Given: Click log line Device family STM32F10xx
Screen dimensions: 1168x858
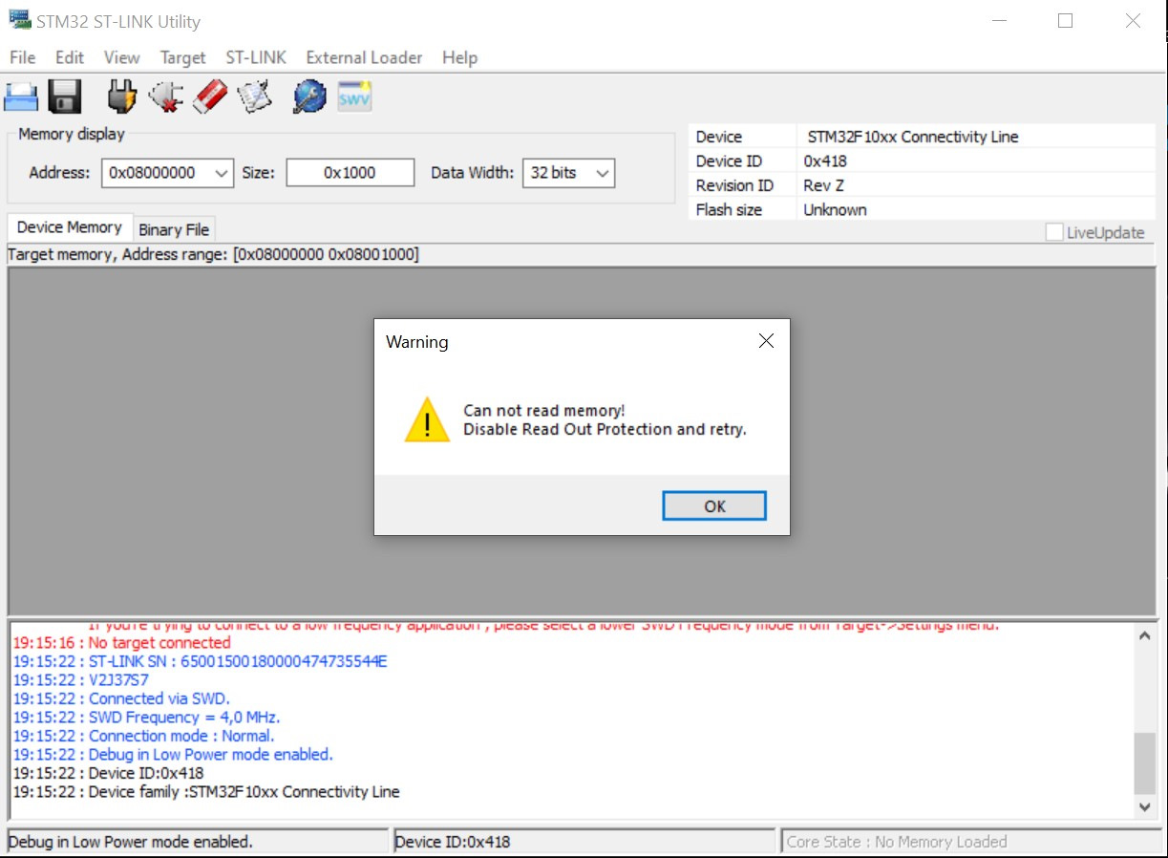Looking at the screenshot, I should coord(206,792).
